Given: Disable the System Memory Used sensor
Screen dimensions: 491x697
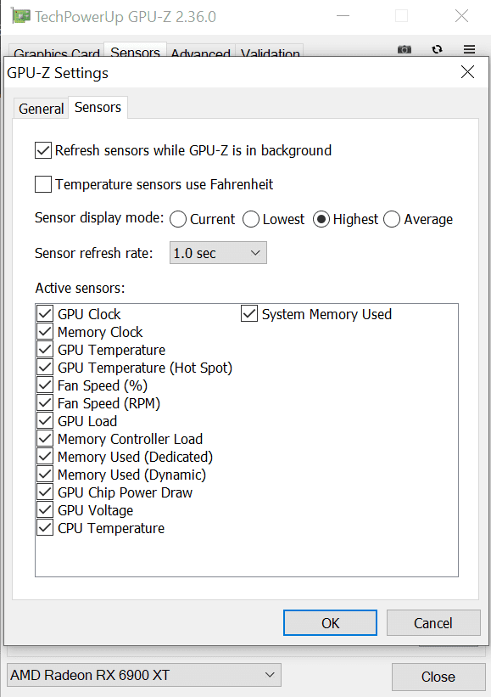Looking at the screenshot, I should 249,314.
